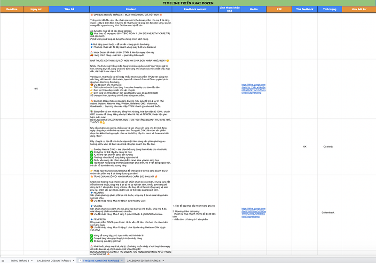Select the 9/5 date cell
376x263 pixels.
pyautogui.click(x=36, y=89)
